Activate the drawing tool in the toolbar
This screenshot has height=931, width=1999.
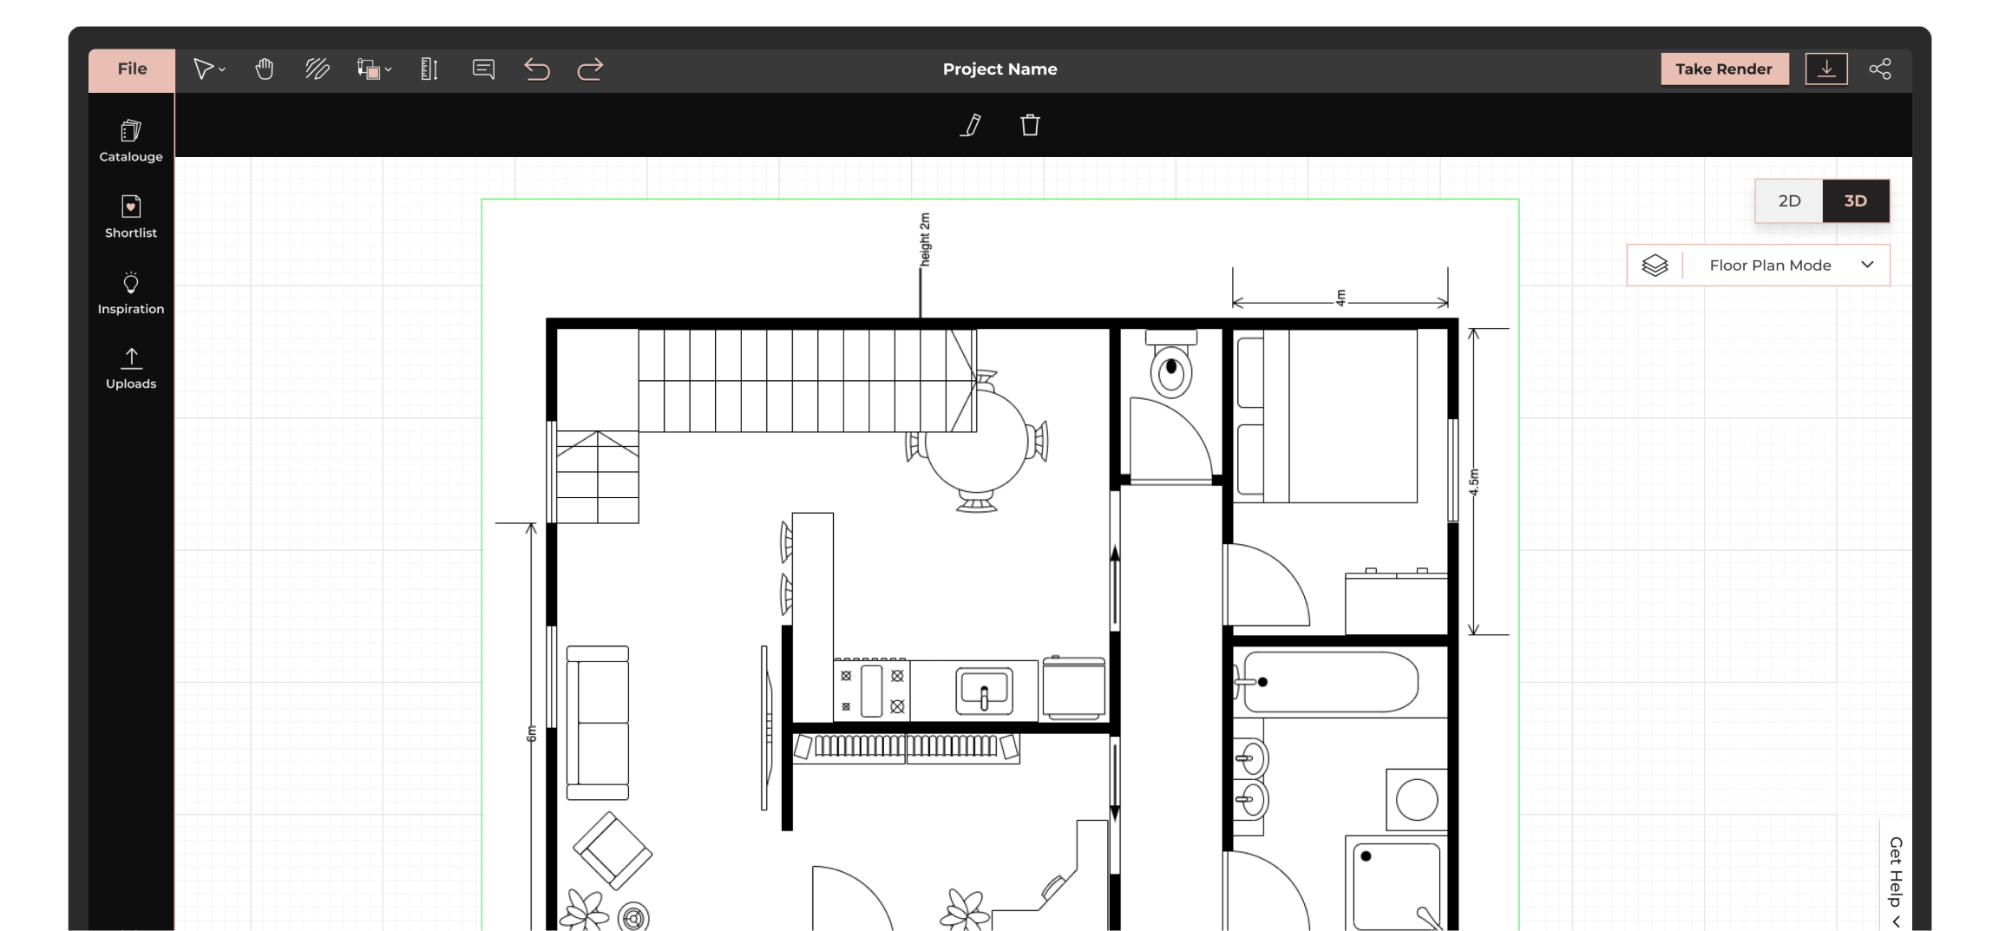click(318, 69)
